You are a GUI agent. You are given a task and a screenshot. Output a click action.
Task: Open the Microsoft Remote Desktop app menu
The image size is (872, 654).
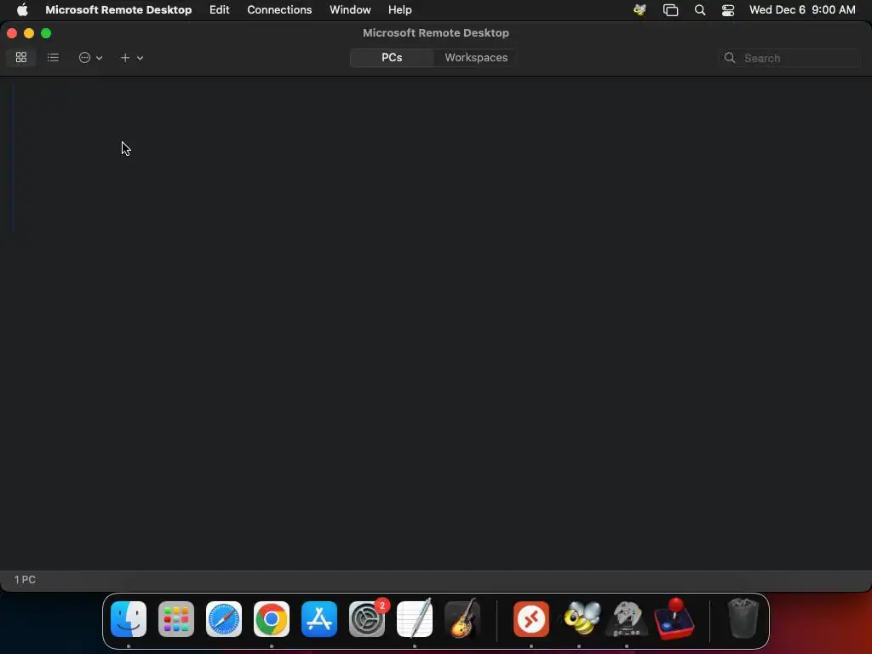coord(118,9)
